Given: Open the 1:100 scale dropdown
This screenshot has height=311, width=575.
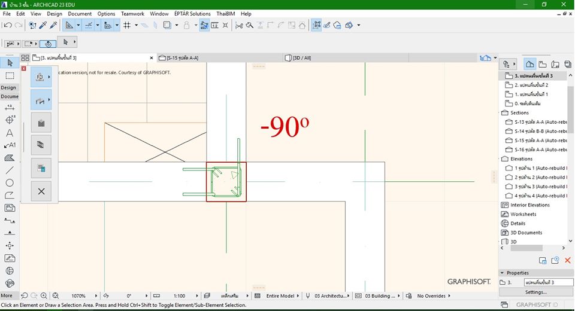Looking at the screenshot, I should (179, 296).
